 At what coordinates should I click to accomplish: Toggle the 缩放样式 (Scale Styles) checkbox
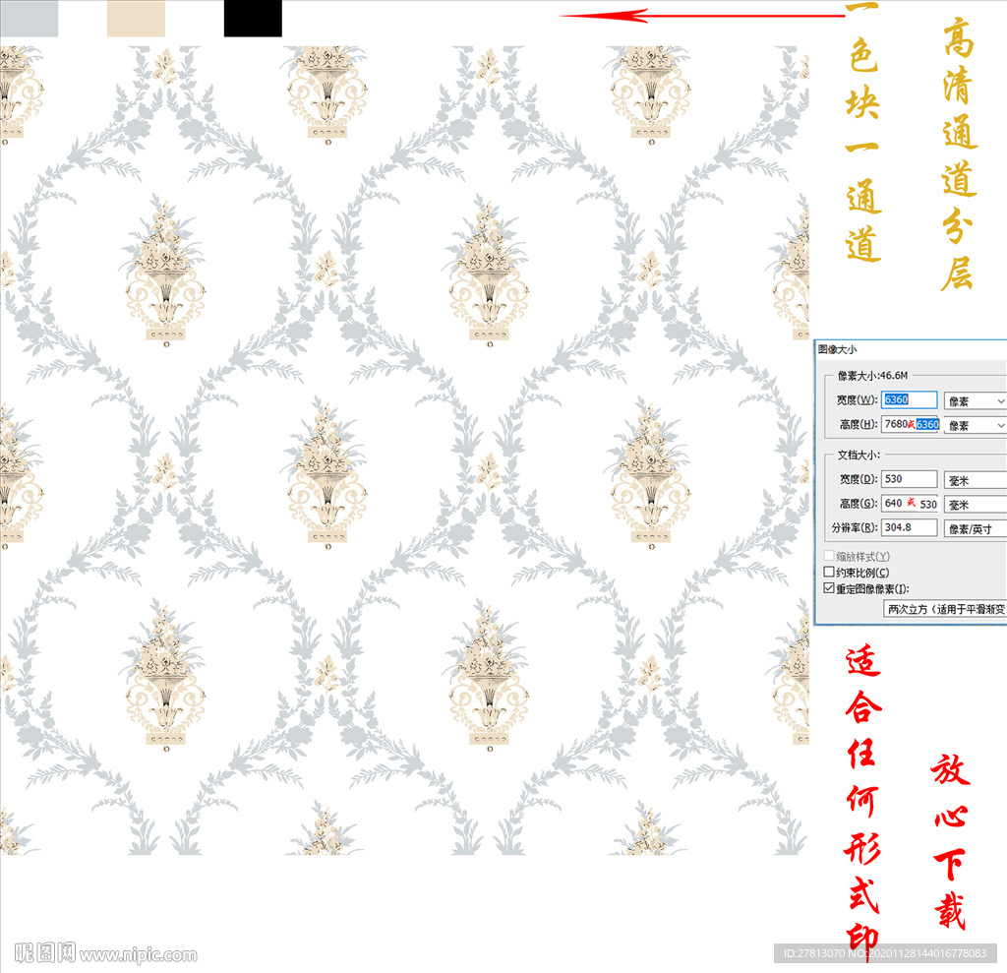829,556
